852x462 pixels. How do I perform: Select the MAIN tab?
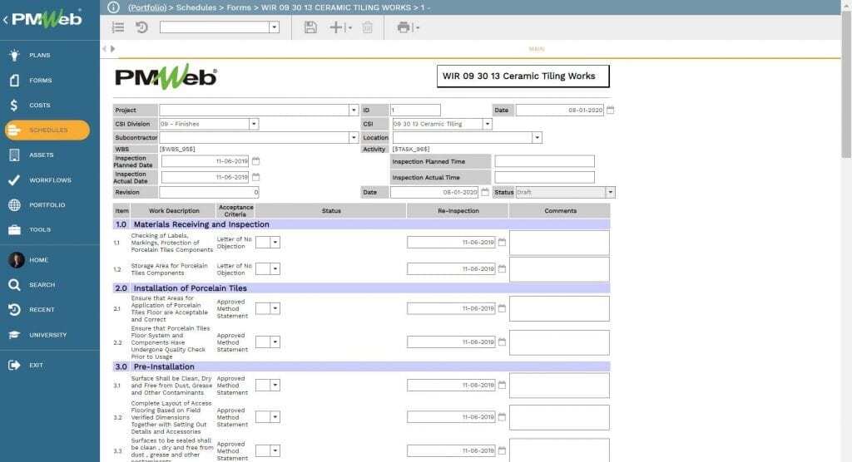(537, 49)
